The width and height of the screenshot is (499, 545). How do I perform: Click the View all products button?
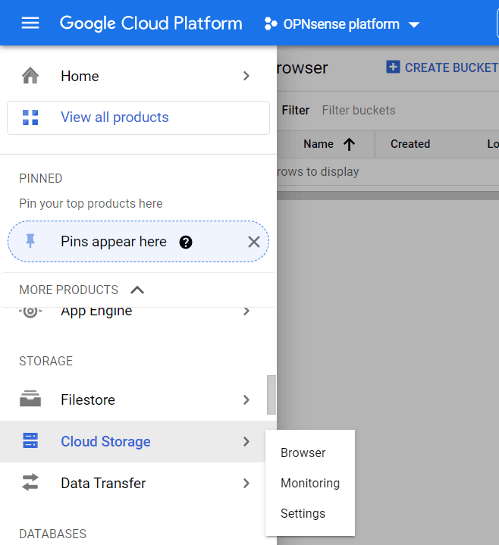point(138,117)
